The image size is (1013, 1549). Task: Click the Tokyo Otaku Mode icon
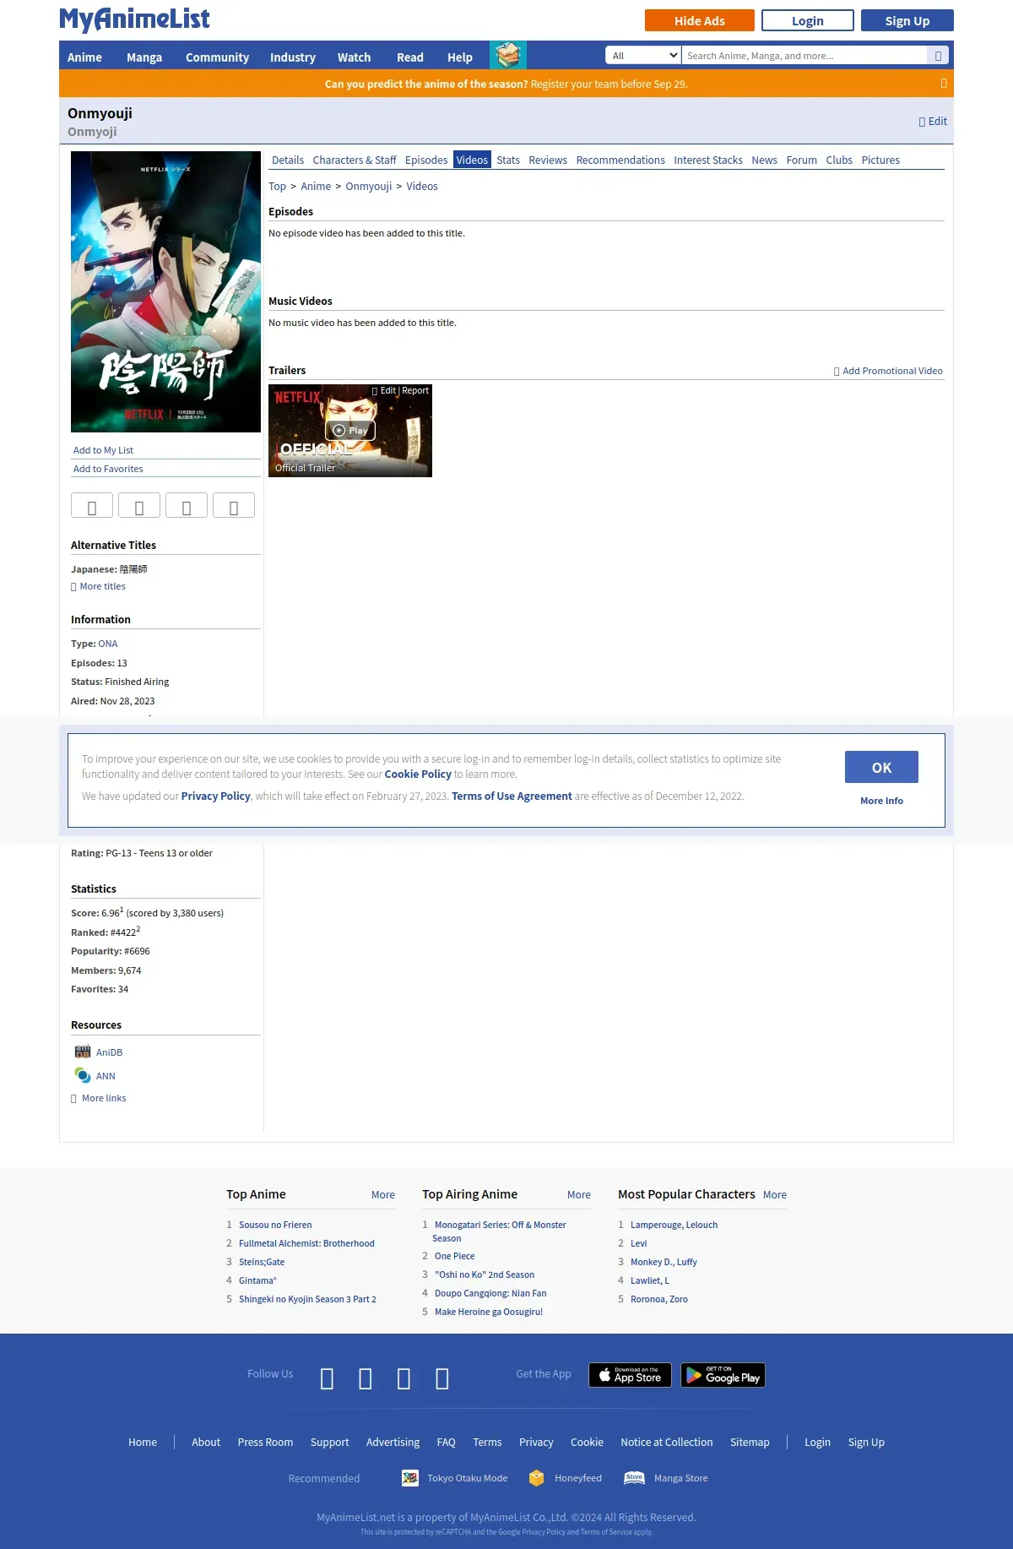click(410, 1478)
